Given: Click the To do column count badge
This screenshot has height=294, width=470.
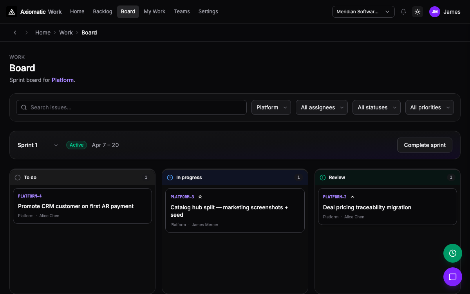Looking at the screenshot, I should tap(146, 178).
